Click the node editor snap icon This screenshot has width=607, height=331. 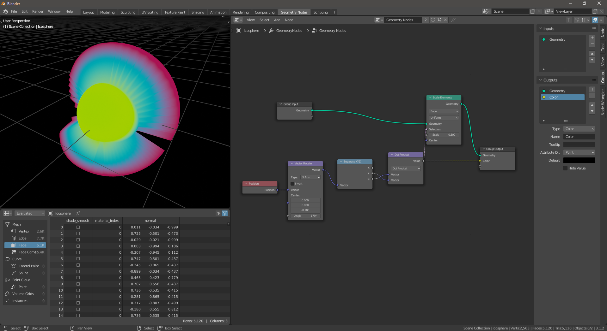pyautogui.click(x=577, y=20)
